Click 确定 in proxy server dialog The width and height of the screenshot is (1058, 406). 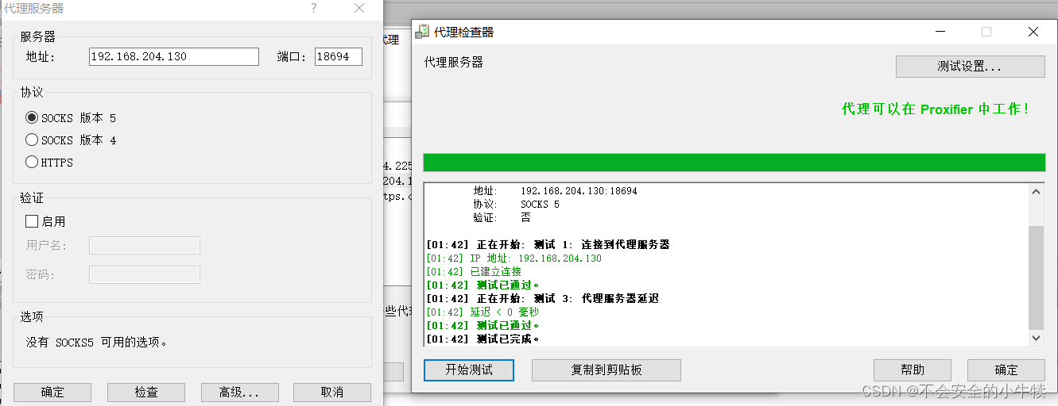pyautogui.click(x=52, y=393)
